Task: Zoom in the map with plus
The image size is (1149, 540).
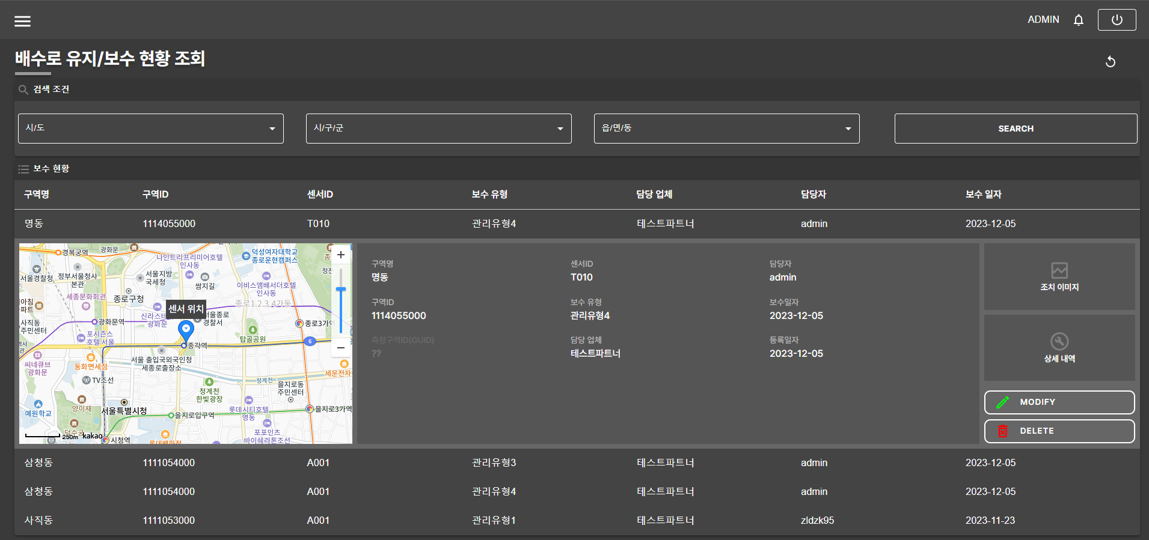Action: coord(341,255)
